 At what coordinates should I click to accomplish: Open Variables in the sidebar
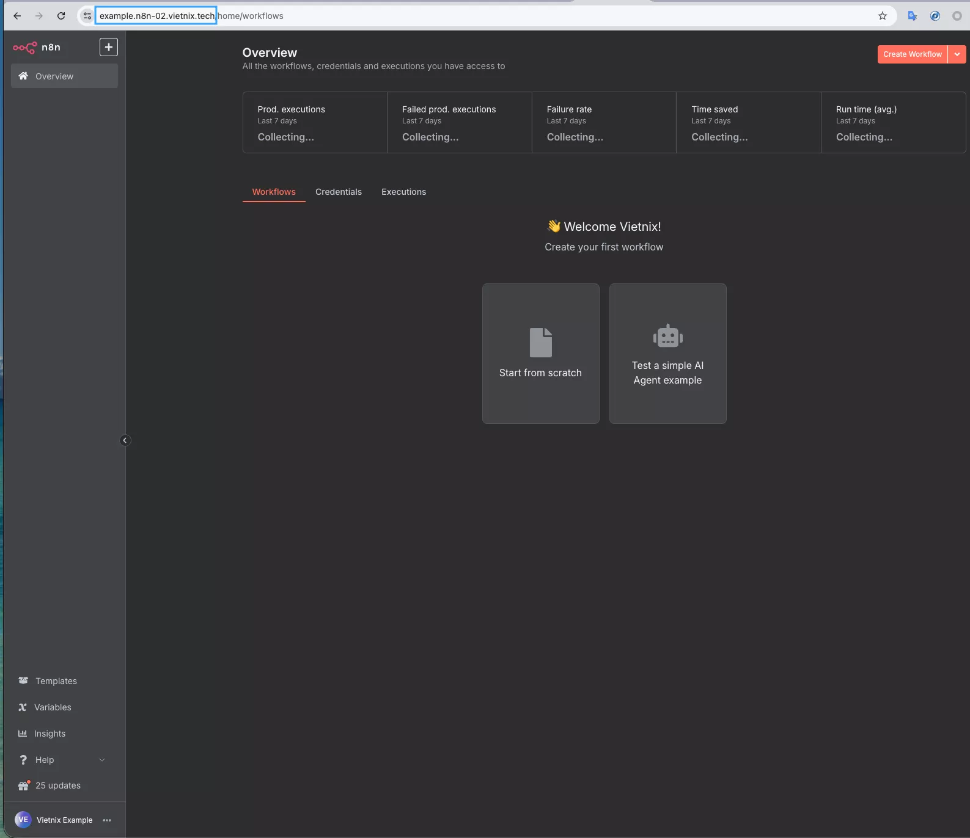click(53, 707)
